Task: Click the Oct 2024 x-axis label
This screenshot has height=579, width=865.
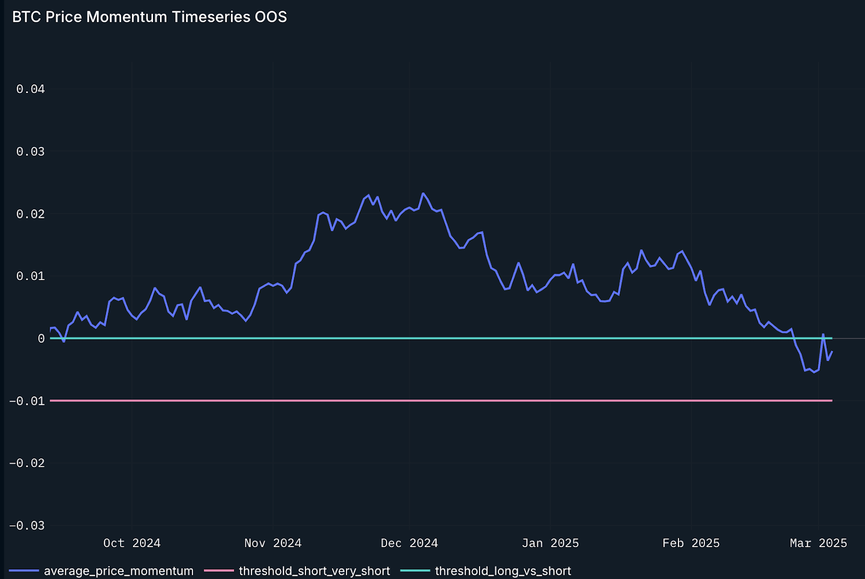Action: (x=132, y=543)
